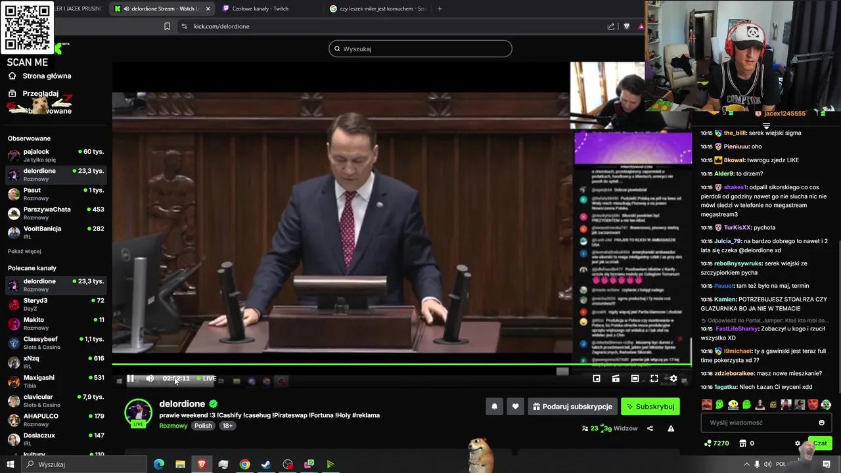The height and width of the screenshot is (473, 841).
Task: Open ParszywaChata channel in sidebar
Action: (56, 213)
